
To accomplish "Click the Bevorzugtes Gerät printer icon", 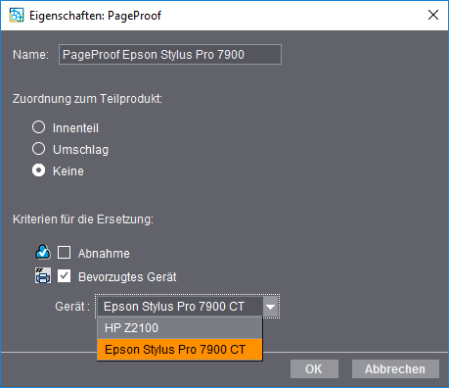I will [x=43, y=275].
